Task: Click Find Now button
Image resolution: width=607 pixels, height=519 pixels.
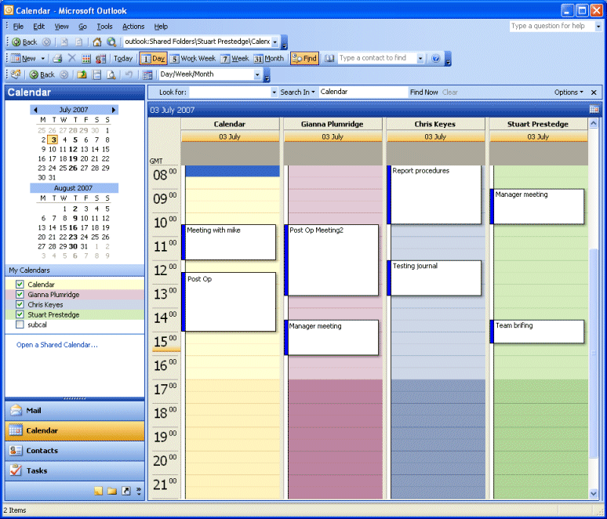Action: click(x=424, y=93)
